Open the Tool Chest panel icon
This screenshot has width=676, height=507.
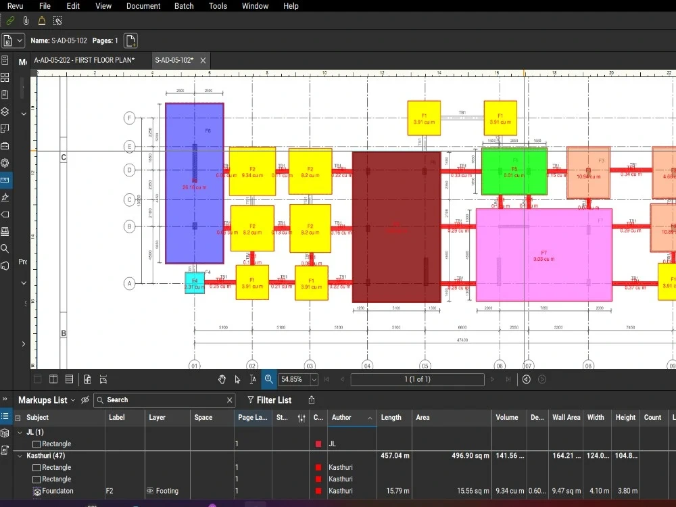5,146
